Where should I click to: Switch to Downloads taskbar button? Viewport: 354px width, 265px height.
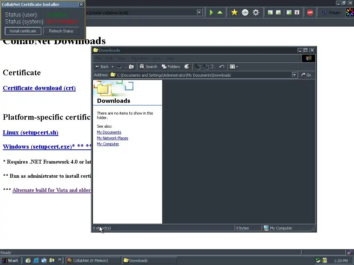click(x=149, y=261)
